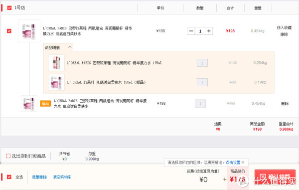Click the 总重 0.908kg summary value
This screenshot has height=190, width=299.
pyautogui.click(x=92, y=159)
